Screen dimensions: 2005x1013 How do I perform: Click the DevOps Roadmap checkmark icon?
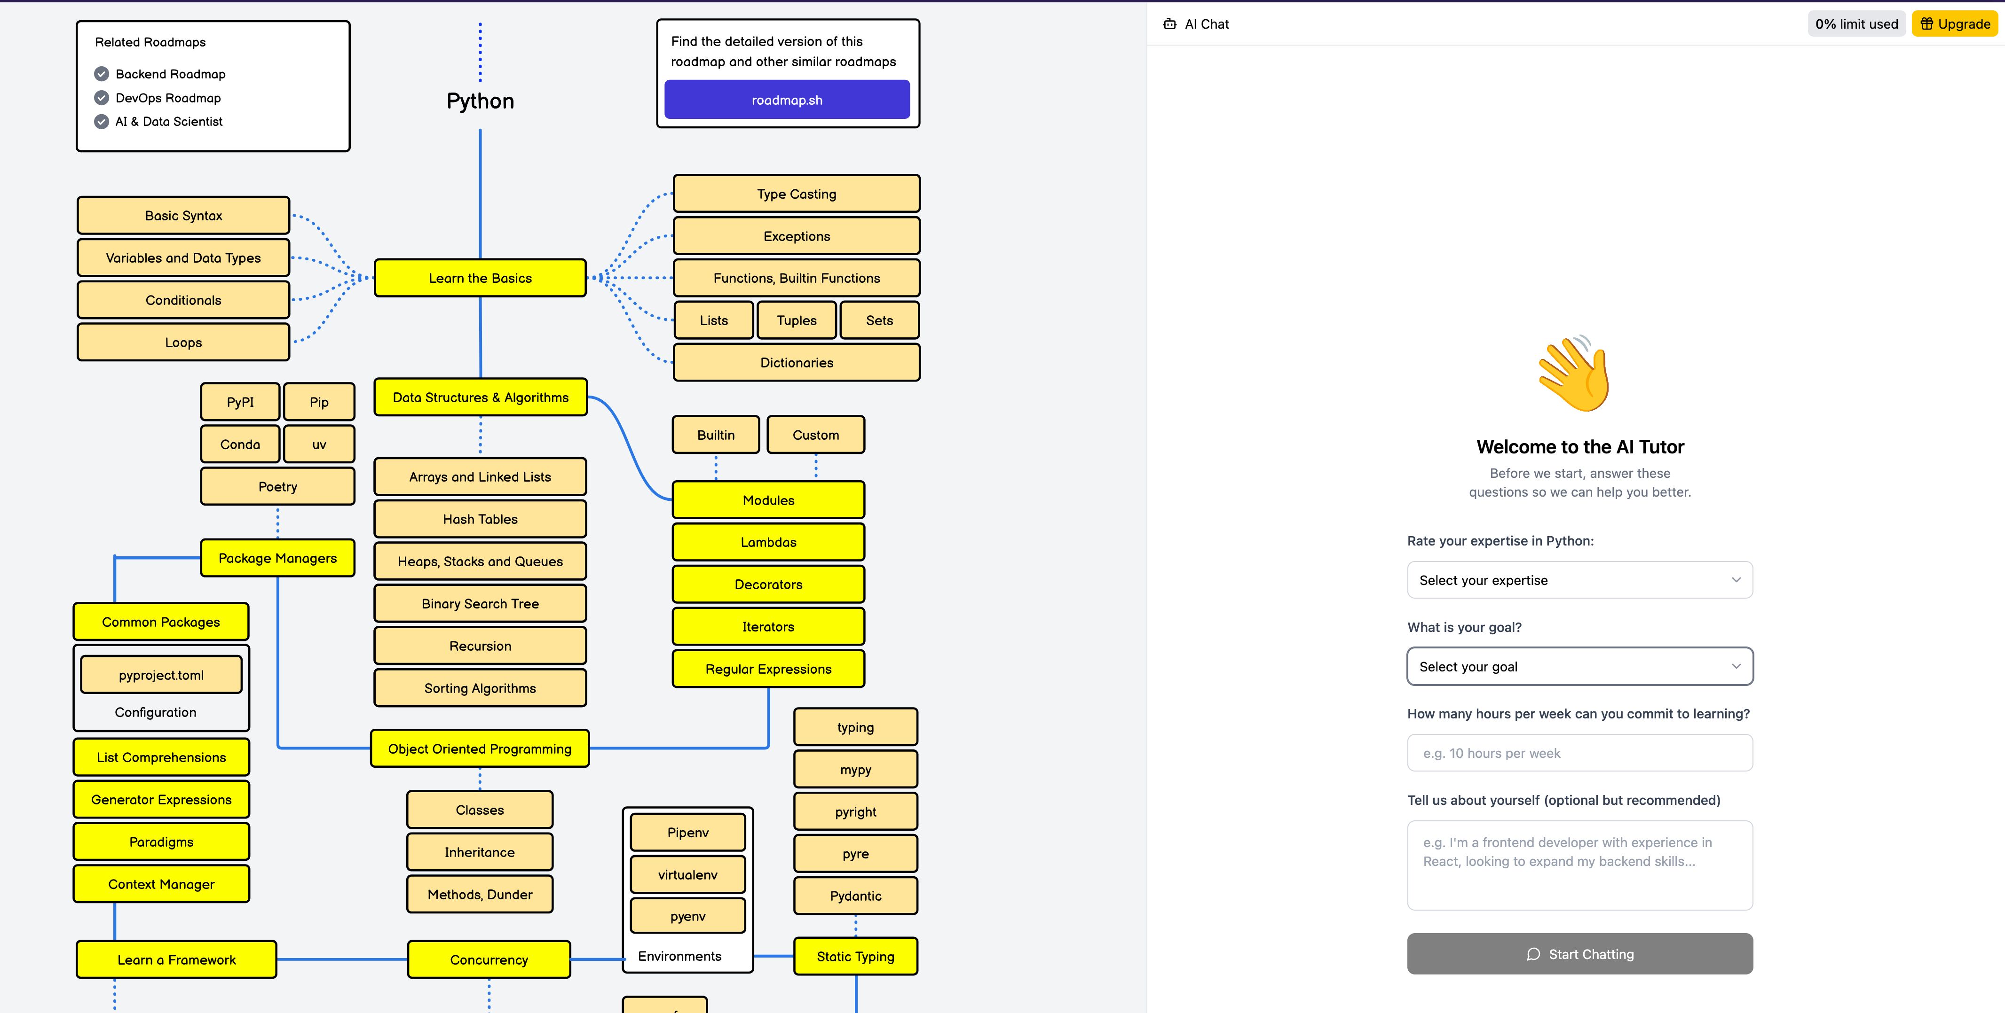point(101,98)
